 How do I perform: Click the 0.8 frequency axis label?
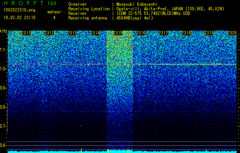[3, 107]
